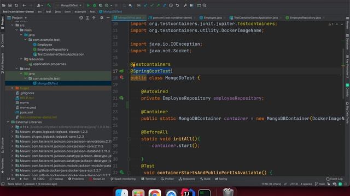350x196 pixels.
Task: Toggle tool window quick access in status bar
Action: (x=3, y=184)
